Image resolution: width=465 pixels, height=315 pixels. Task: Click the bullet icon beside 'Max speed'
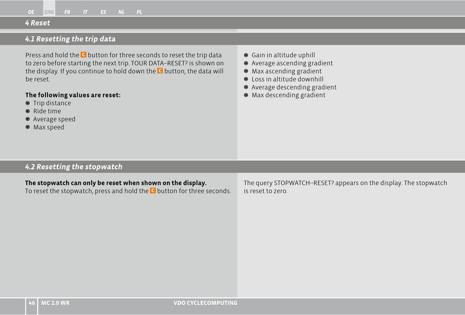coord(27,127)
